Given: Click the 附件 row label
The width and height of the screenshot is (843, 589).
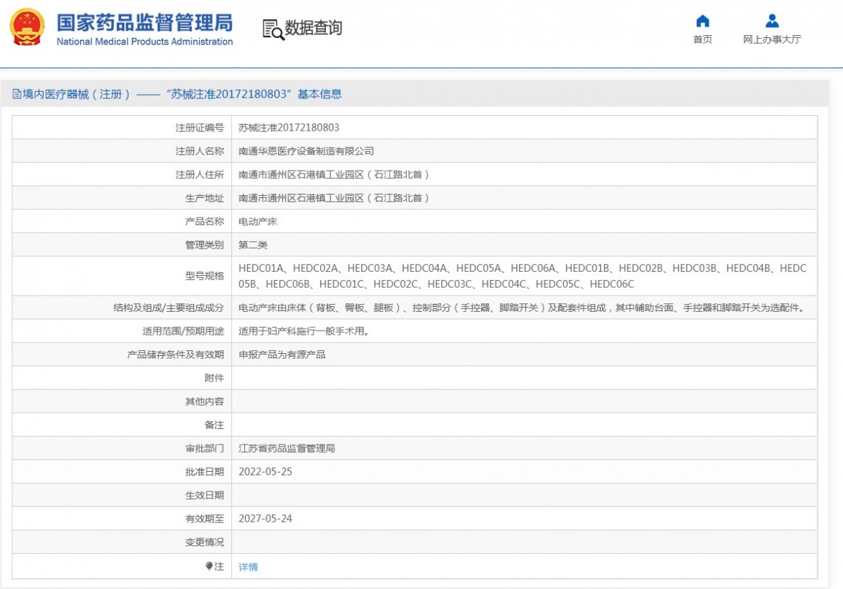Looking at the screenshot, I should click(214, 378).
